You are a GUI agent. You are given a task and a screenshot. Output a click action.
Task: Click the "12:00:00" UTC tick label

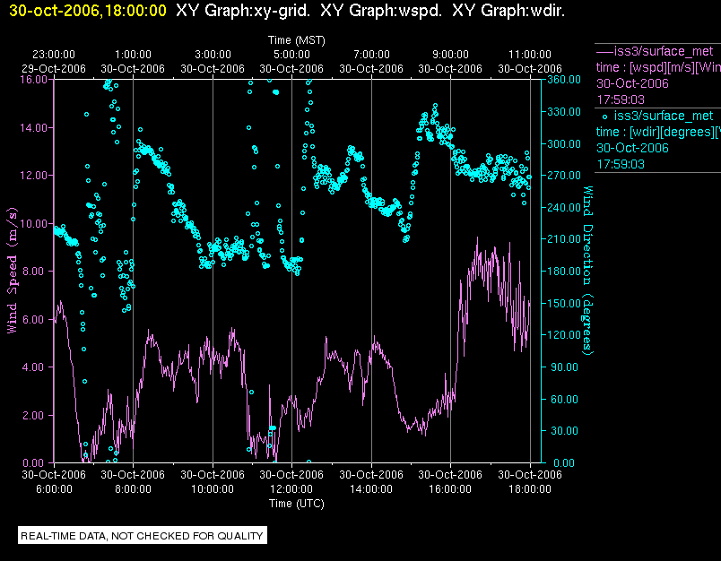click(x=291, y=489)
